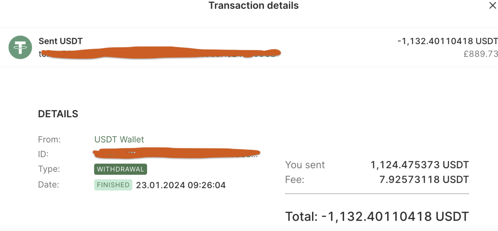The height and width of the screenshot is (231, 498).
Task: Click the Date: field label
Action: pos(48,185)
